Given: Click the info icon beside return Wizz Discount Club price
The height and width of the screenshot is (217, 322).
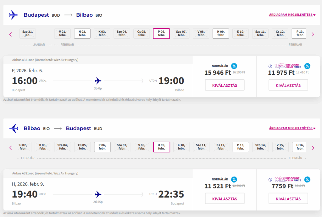Looking at the screenshot, I should pos(270,180).
